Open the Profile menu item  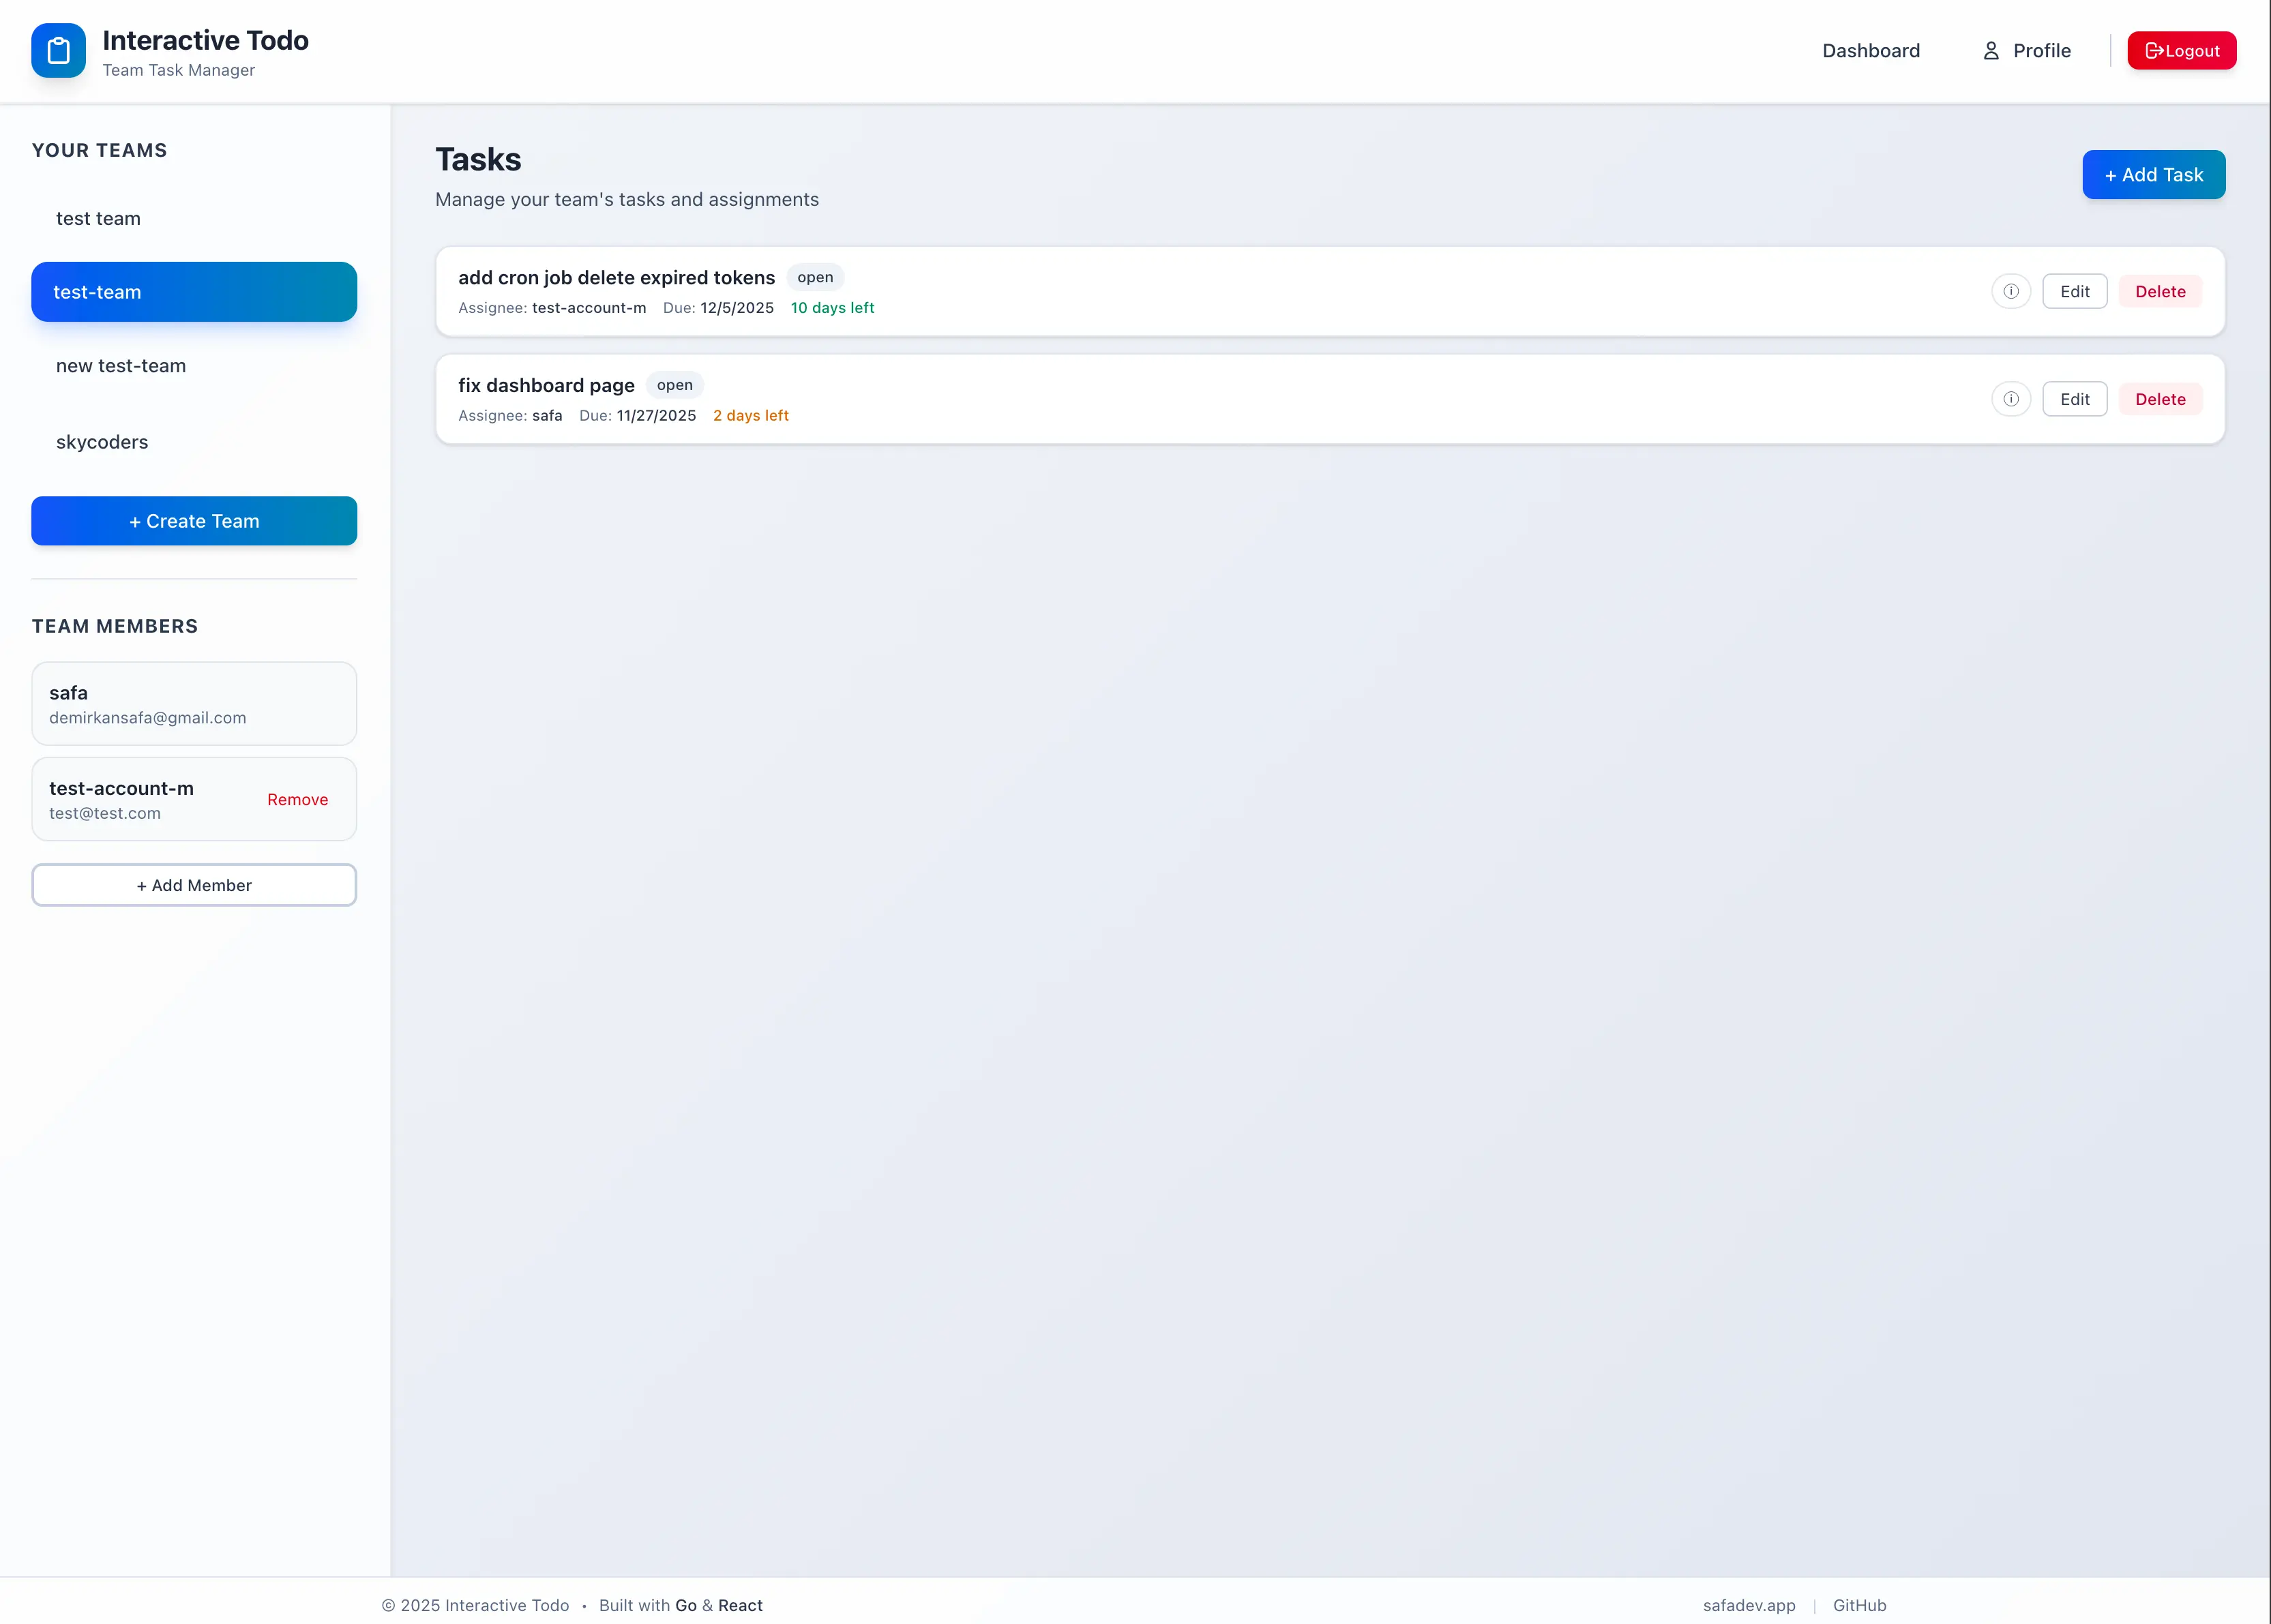(2040, 50)
